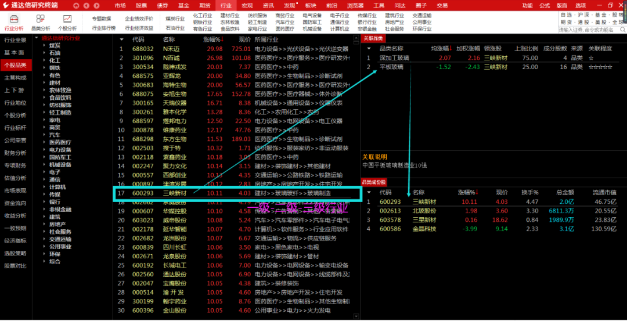627x321 pixels.
Task: Sort by the 成分股数 column header
Action: tap(555, 48)
